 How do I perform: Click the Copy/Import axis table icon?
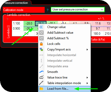click(41, 49)
